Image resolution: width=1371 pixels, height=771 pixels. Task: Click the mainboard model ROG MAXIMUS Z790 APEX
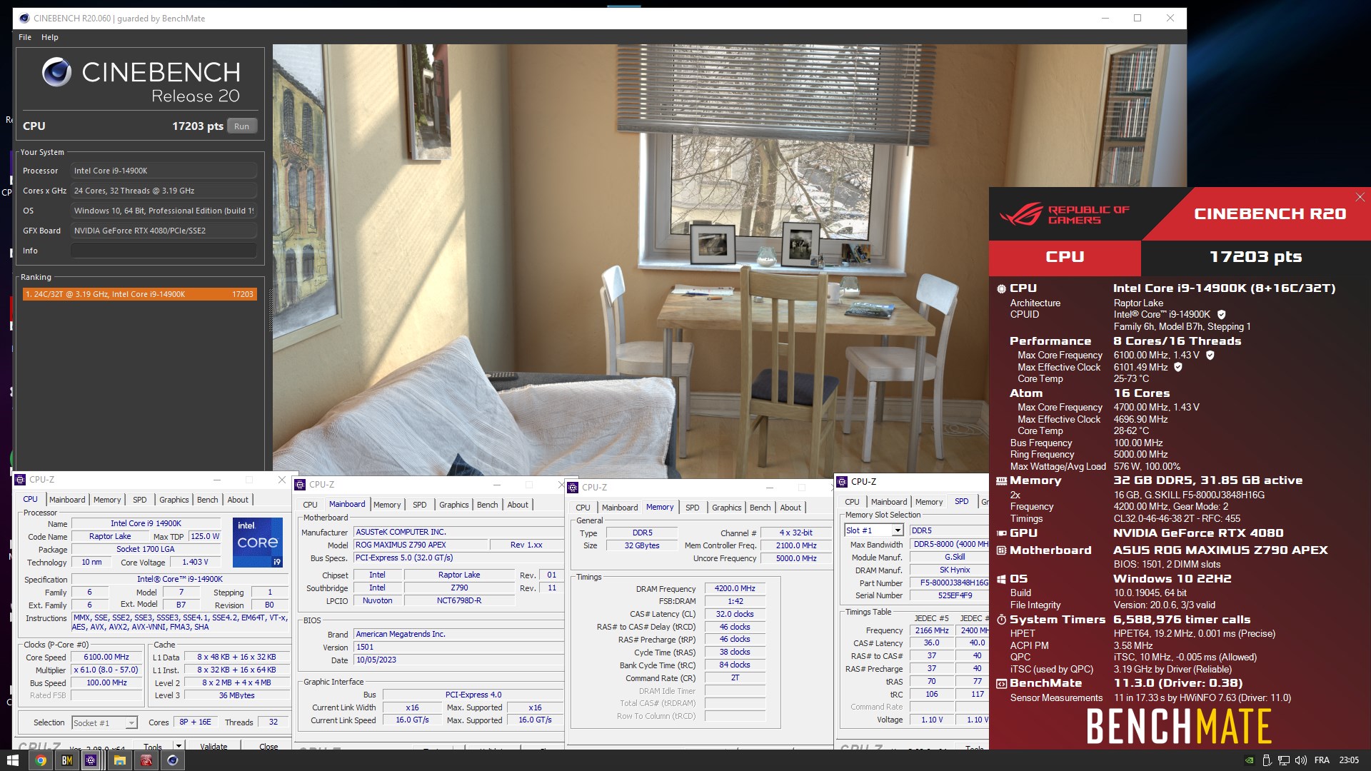point(421,545)
